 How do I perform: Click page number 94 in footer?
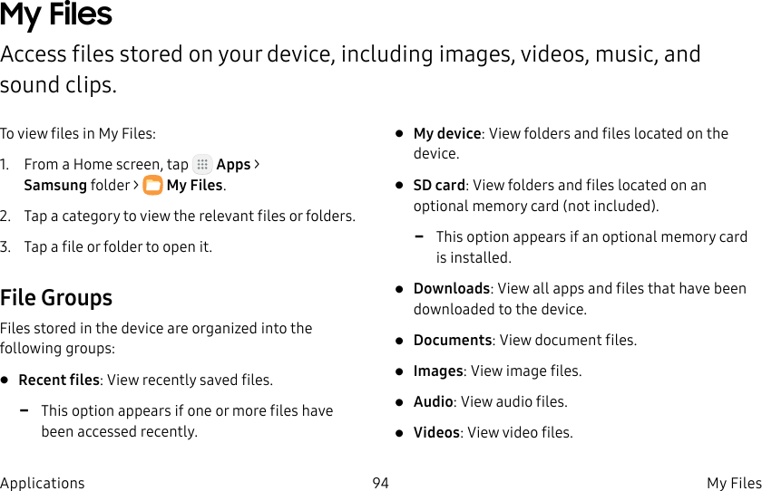380,483
